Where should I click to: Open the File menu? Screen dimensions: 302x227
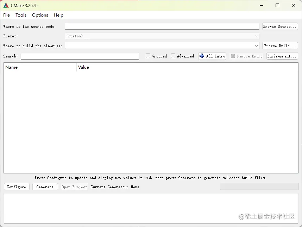(x=7, y=15)
